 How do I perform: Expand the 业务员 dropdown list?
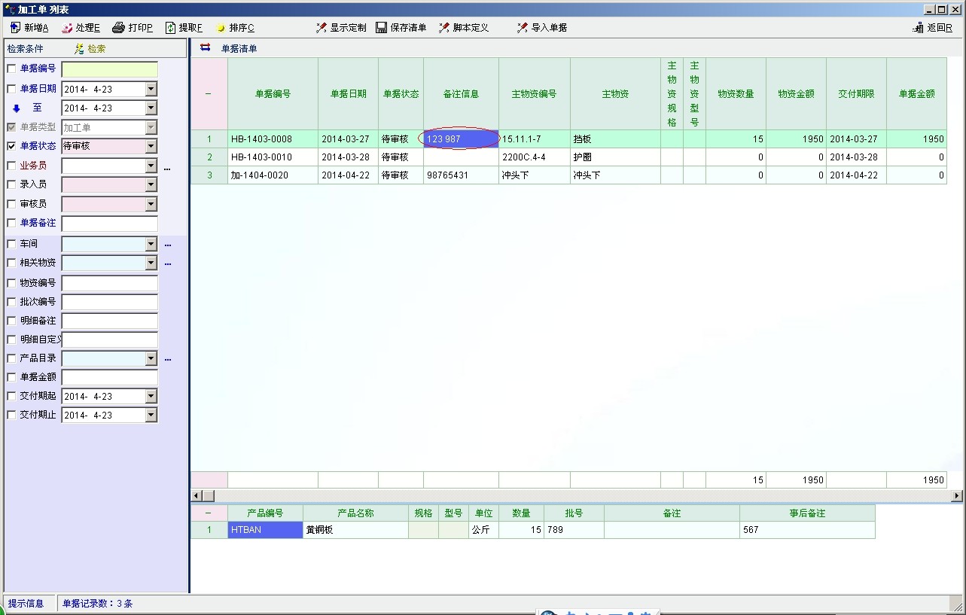pos(151,166)
